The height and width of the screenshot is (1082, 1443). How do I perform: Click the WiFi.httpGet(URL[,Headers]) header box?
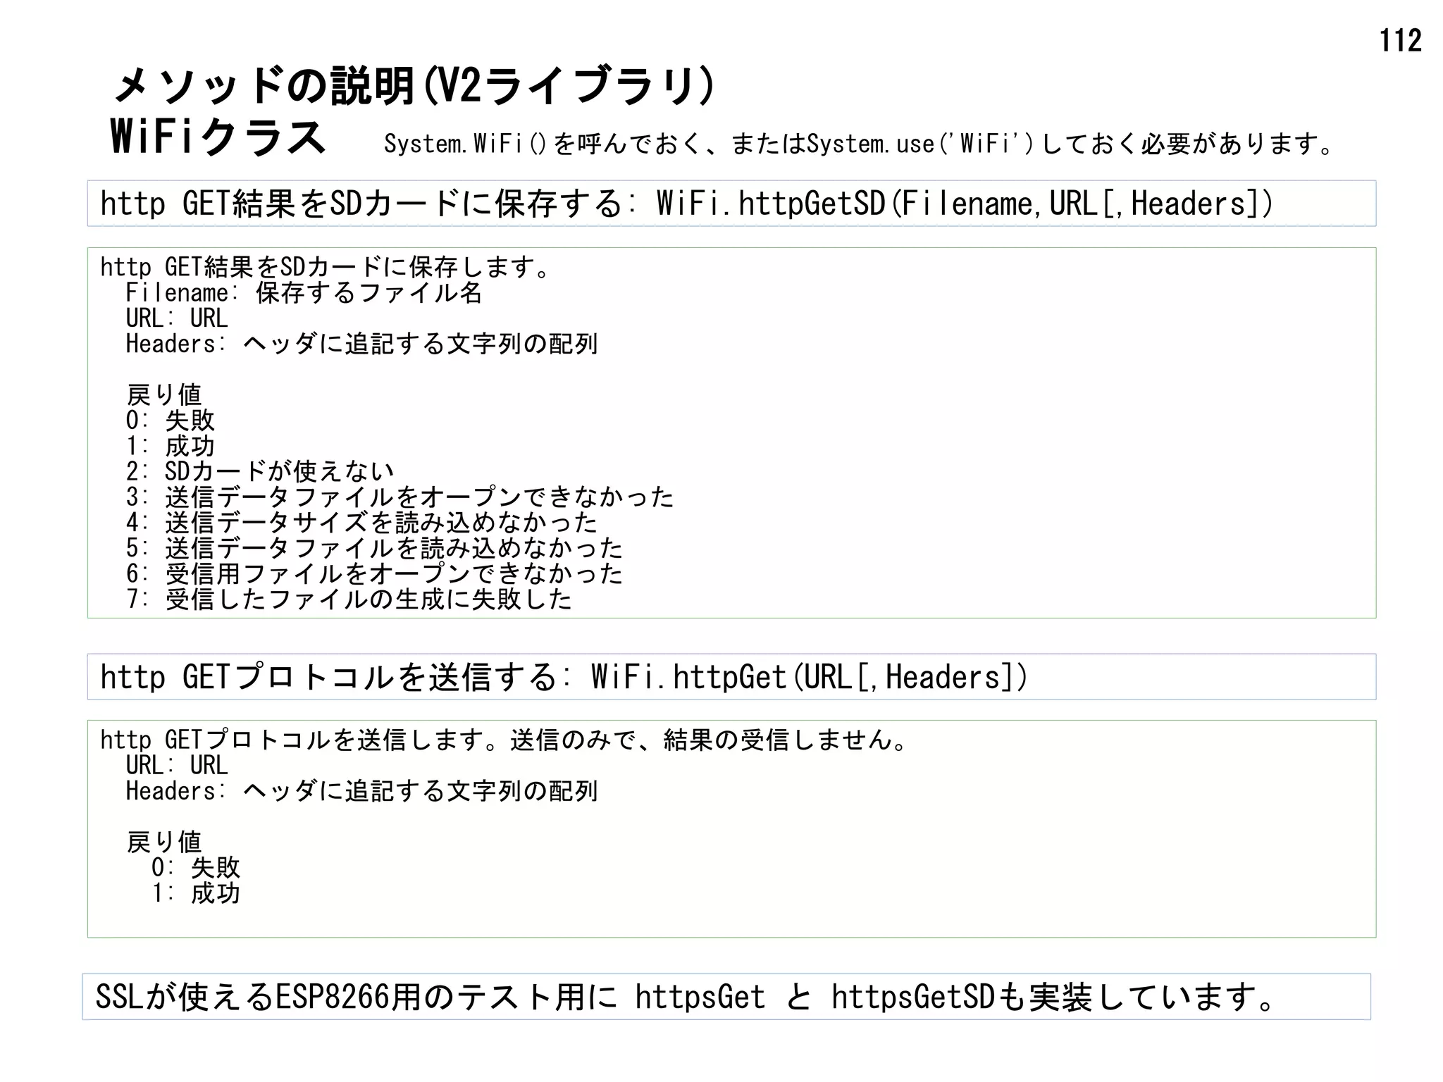[x=731, y=677]
